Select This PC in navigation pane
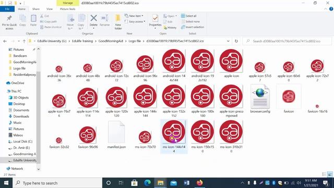This screenshot has width=334, height=188. (16, 91)
